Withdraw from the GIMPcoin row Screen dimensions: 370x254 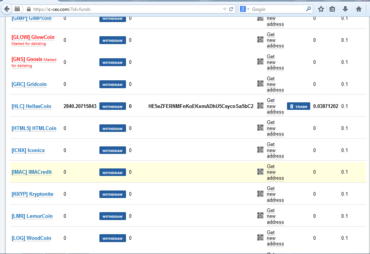click(112, 19)
